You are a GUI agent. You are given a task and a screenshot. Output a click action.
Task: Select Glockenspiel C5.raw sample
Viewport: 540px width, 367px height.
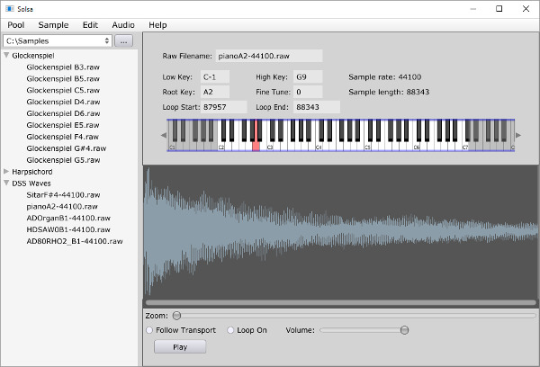[63, 90]
